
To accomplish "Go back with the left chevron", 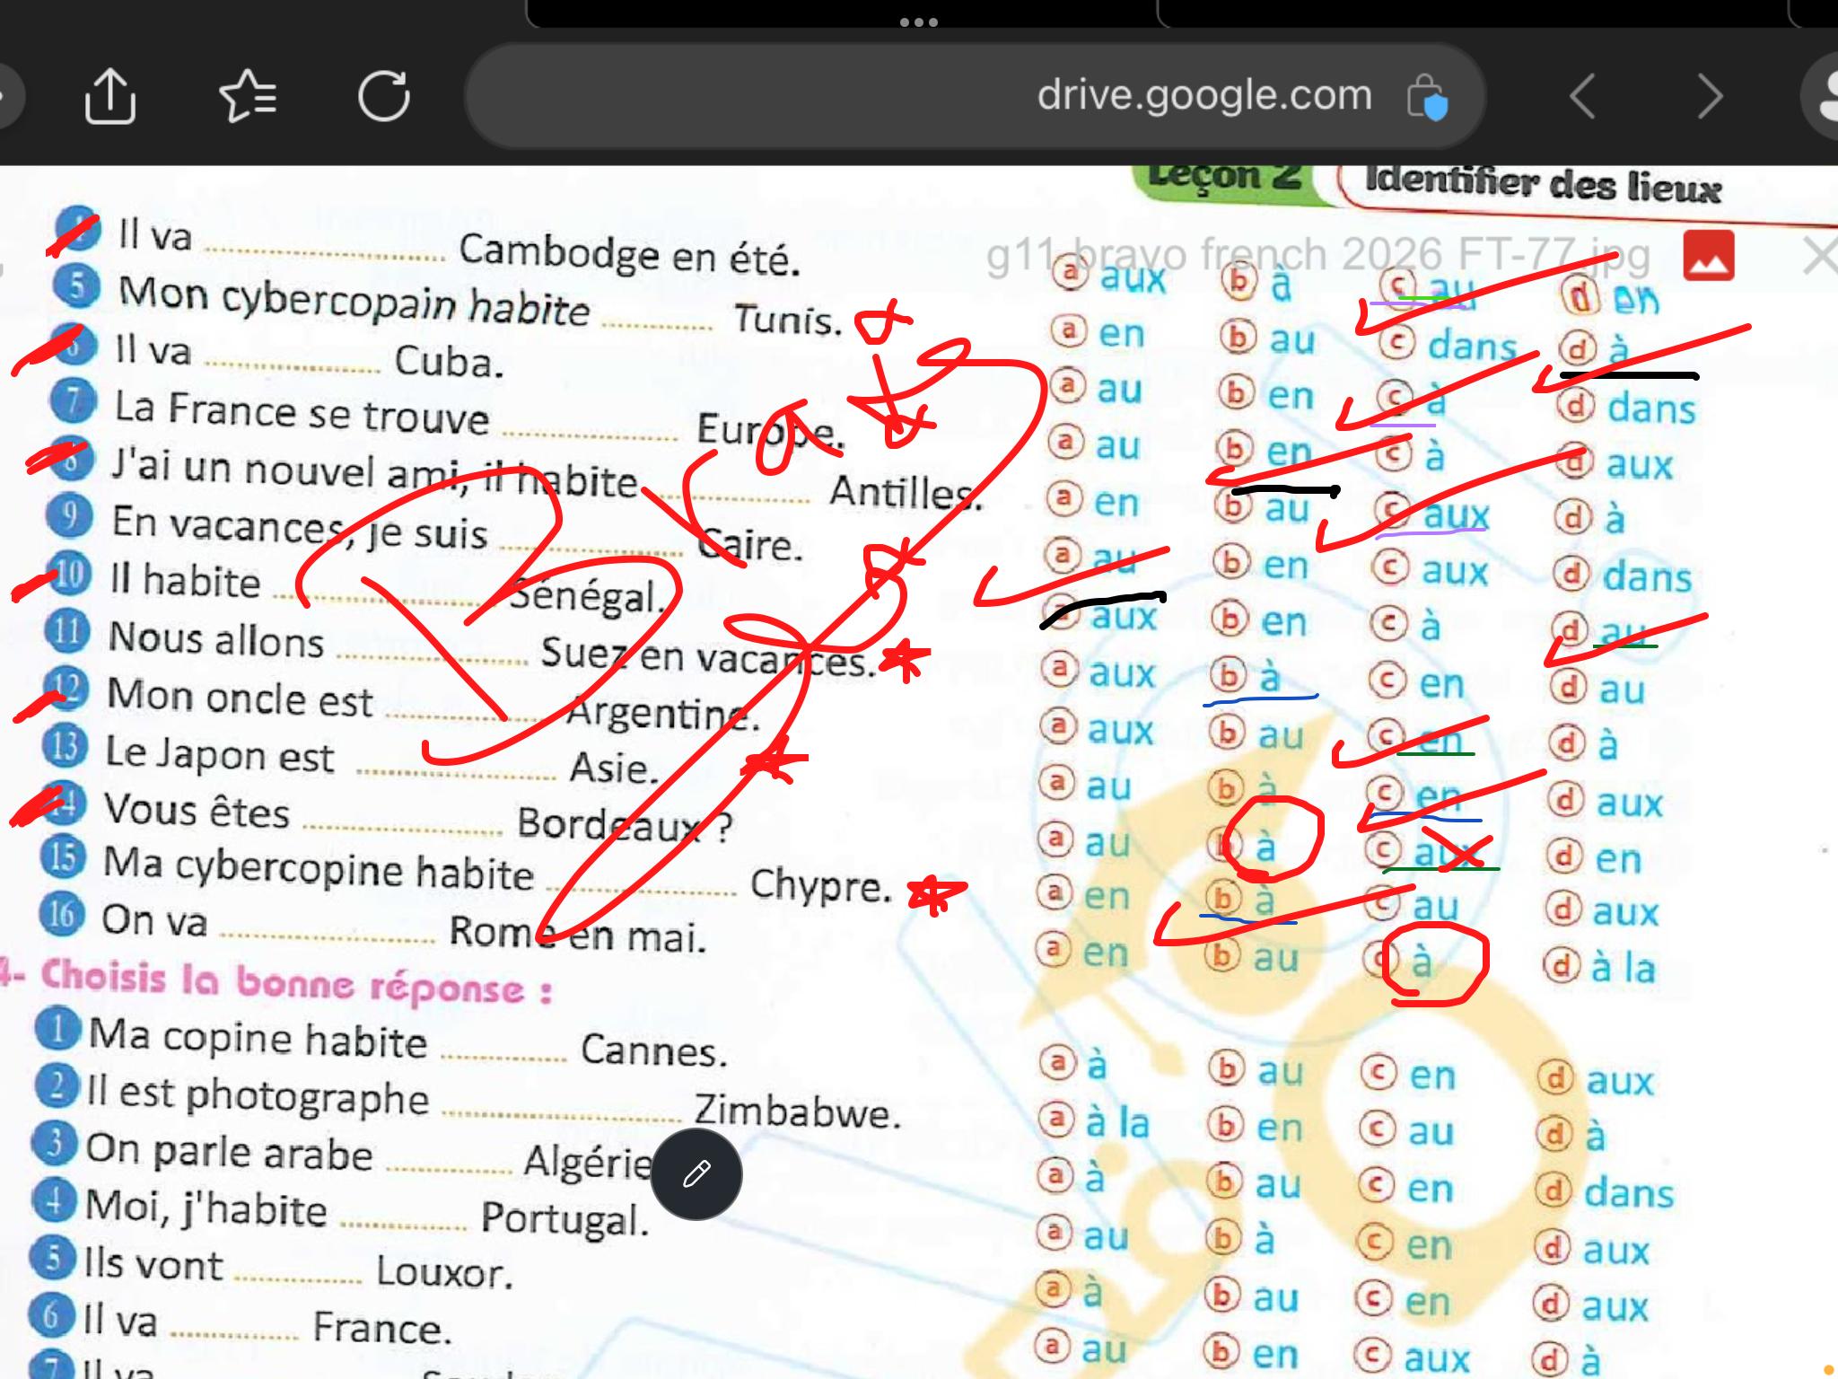I will [1584, 96].
